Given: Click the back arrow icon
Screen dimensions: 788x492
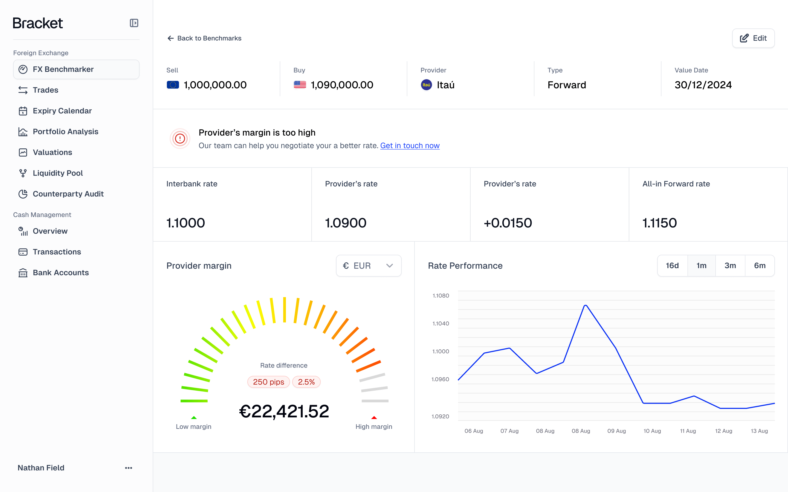Looking at the screenshot, I should [x=170, y=38].
